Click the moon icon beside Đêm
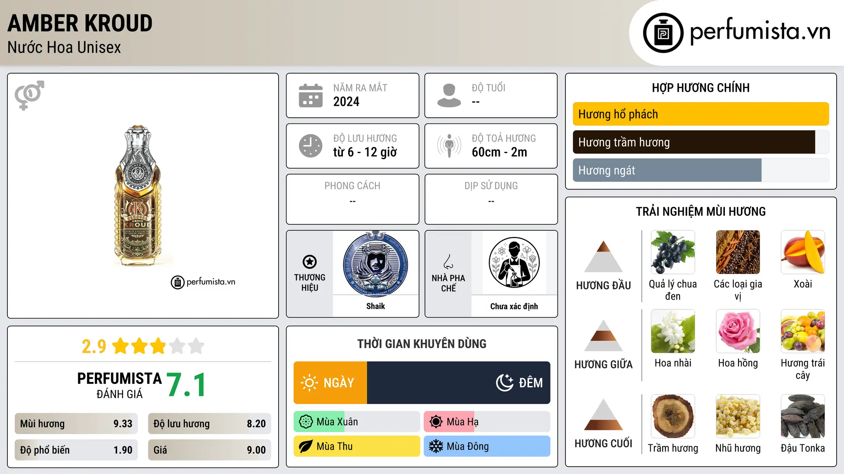 (504, 383)
